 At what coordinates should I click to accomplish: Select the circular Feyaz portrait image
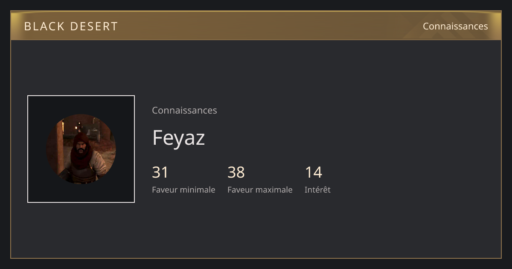[x=81, y=149]
